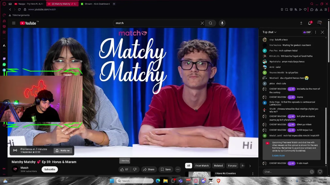
Task: Open the YouTube upload/create icon
Action: 301,23
